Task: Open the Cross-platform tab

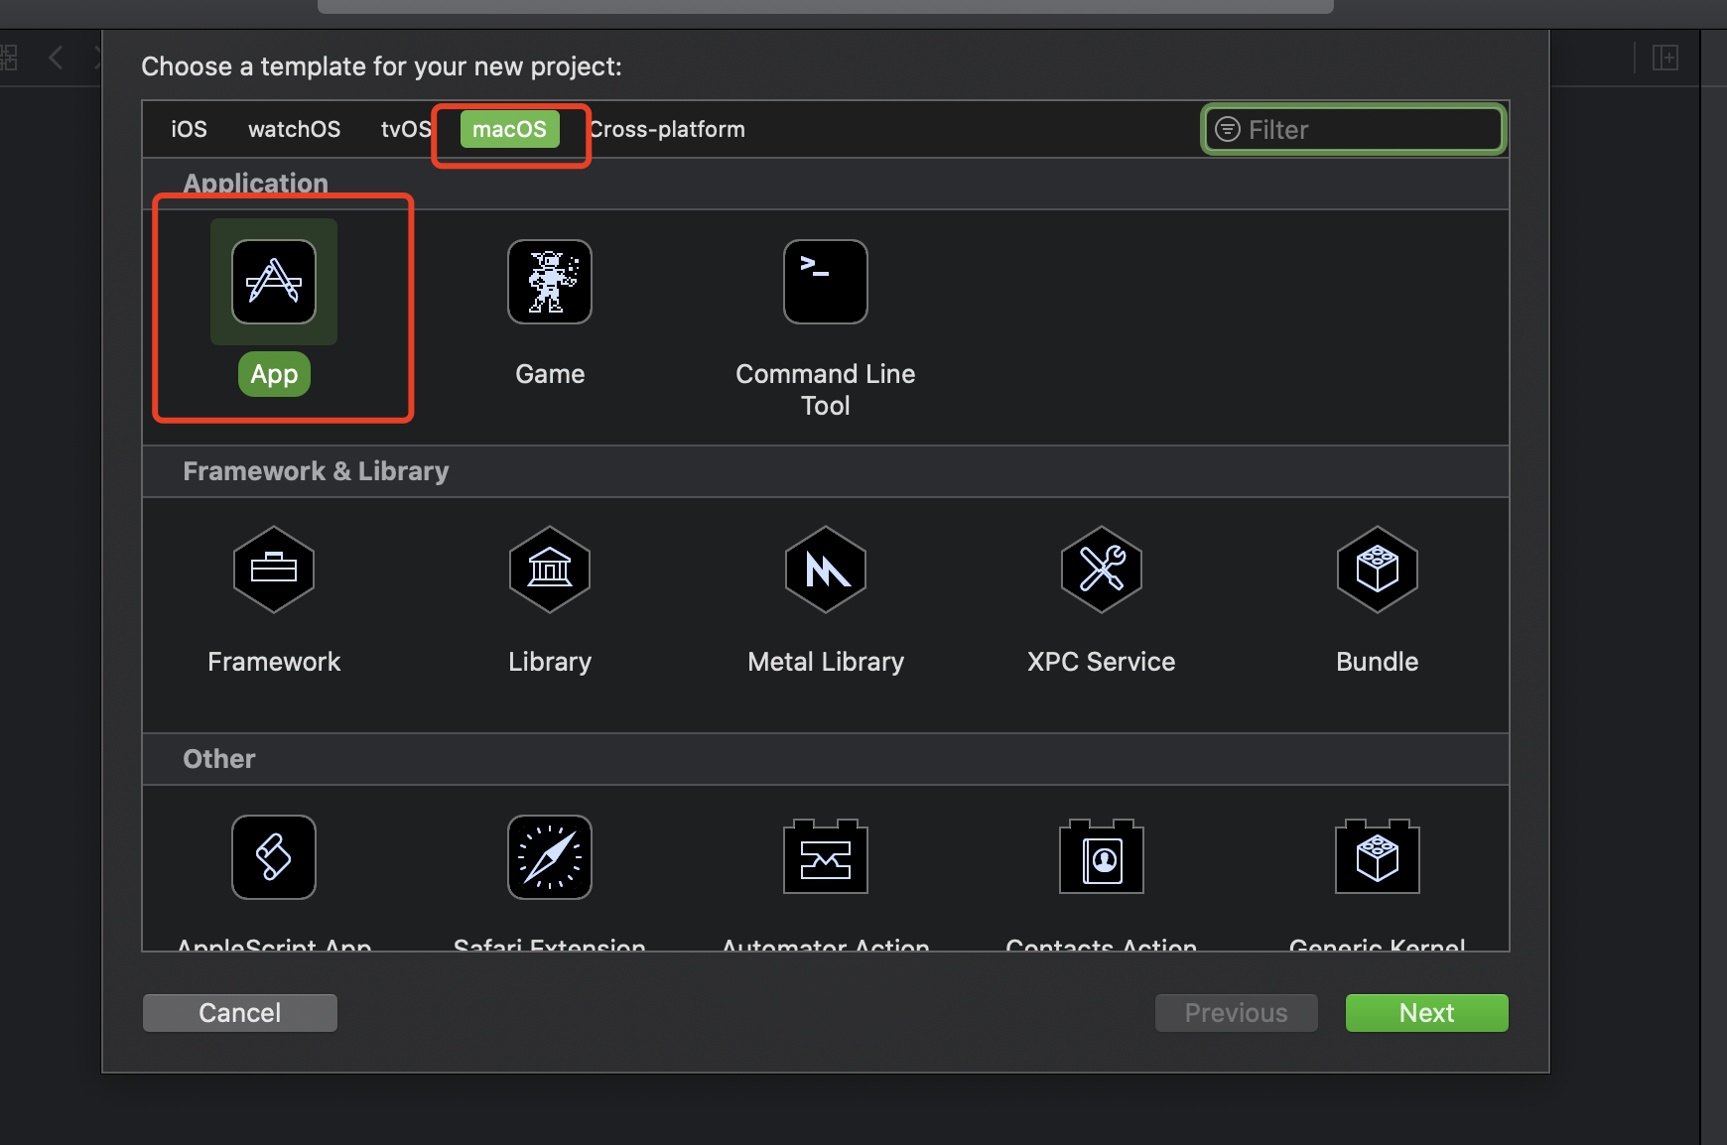Action: (x=667, y=130)
